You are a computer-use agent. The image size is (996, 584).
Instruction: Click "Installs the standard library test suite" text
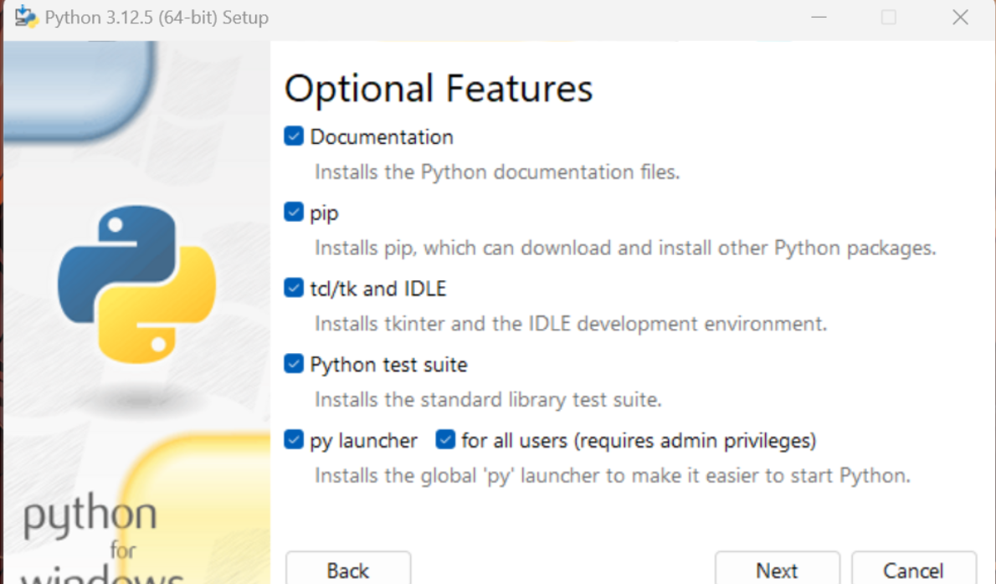pos(488,400)
